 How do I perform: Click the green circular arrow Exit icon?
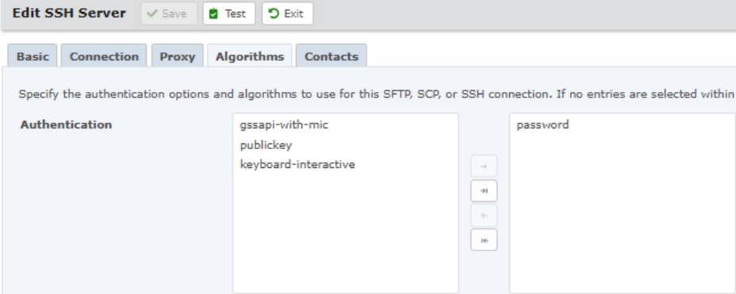[x=274, y=13]
